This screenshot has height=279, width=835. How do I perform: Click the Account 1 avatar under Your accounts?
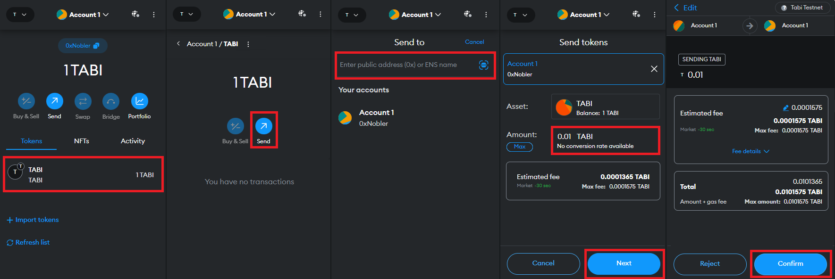coord(345,117)
